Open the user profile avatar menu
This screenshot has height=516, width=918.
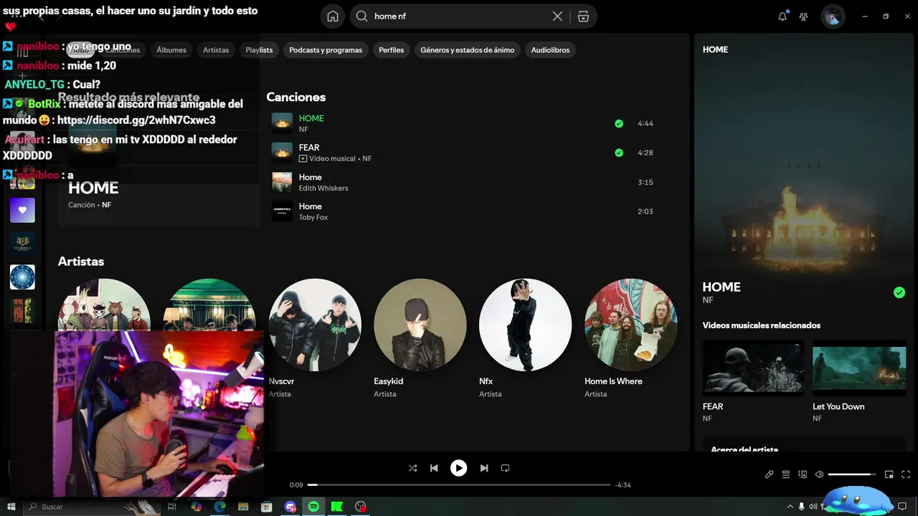833,16
